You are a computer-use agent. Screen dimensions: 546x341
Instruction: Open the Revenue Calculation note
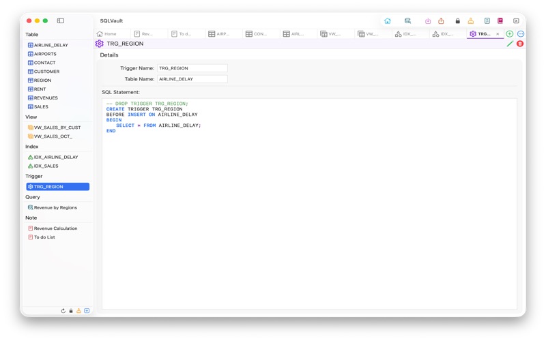coord(57,228)
